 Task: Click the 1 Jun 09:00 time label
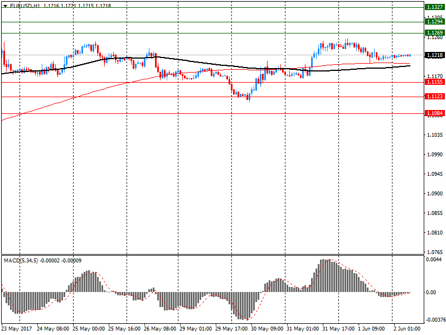click(371, 329)
